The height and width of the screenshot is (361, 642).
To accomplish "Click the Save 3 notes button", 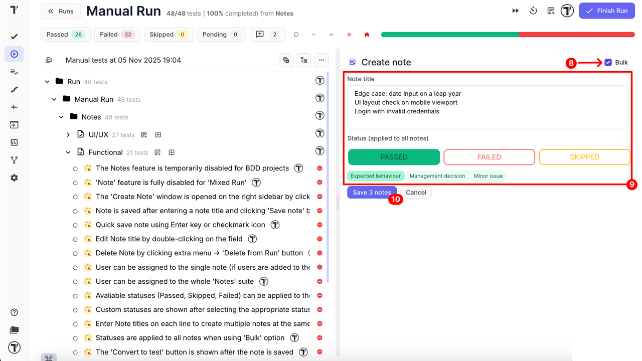I will [372, 192].
